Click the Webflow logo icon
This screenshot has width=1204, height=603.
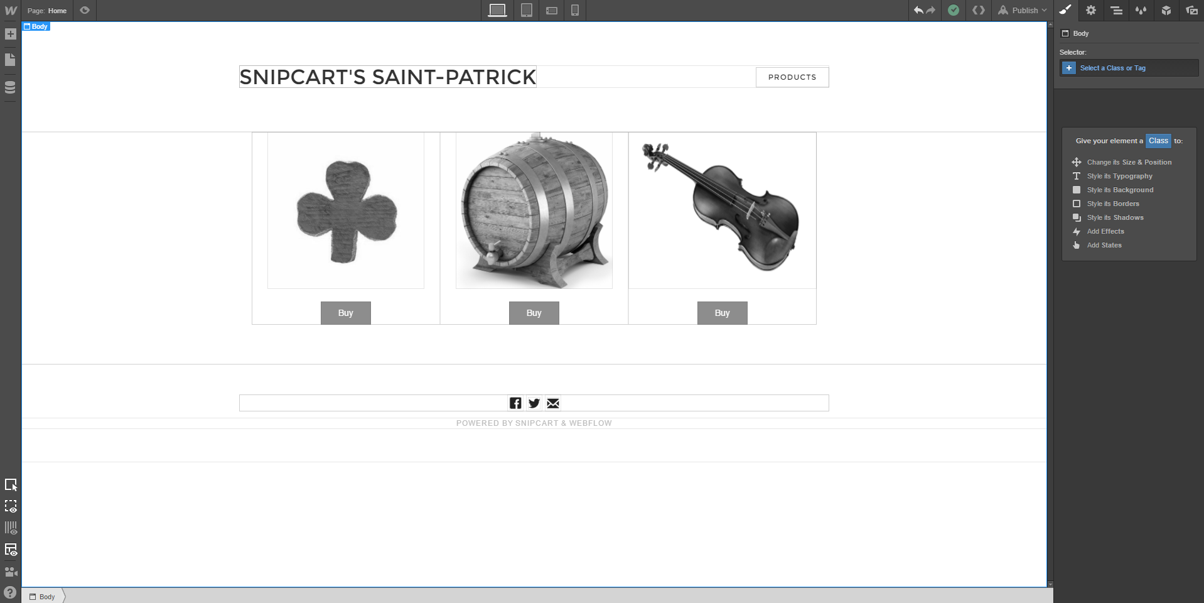click(11, 11)
